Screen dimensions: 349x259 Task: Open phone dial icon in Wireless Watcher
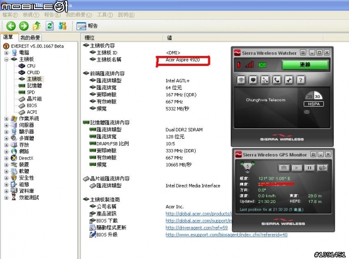click(x=277, y=80)
